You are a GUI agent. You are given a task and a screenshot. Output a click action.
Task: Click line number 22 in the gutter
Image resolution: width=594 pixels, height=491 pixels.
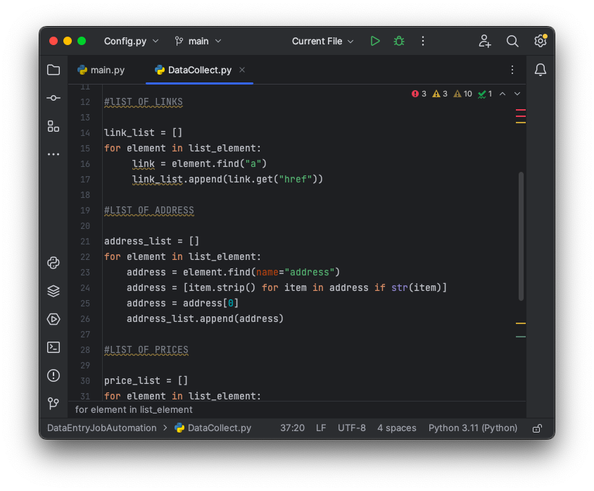click(x=85, y=257)
